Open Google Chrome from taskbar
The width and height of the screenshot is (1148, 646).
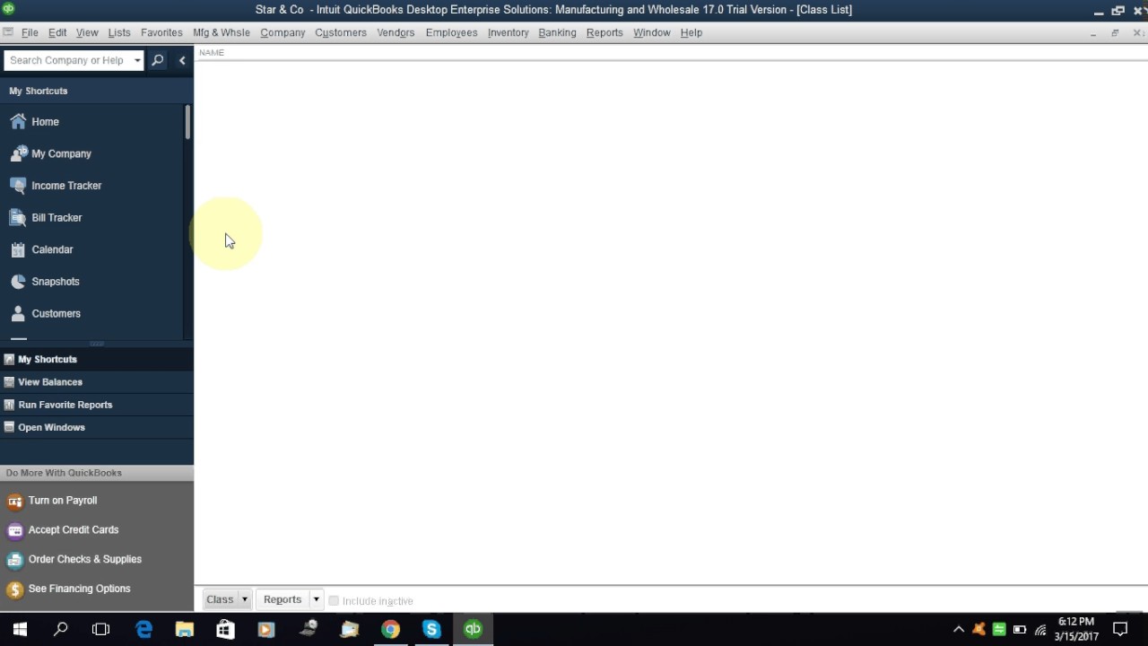pos(390,630)
